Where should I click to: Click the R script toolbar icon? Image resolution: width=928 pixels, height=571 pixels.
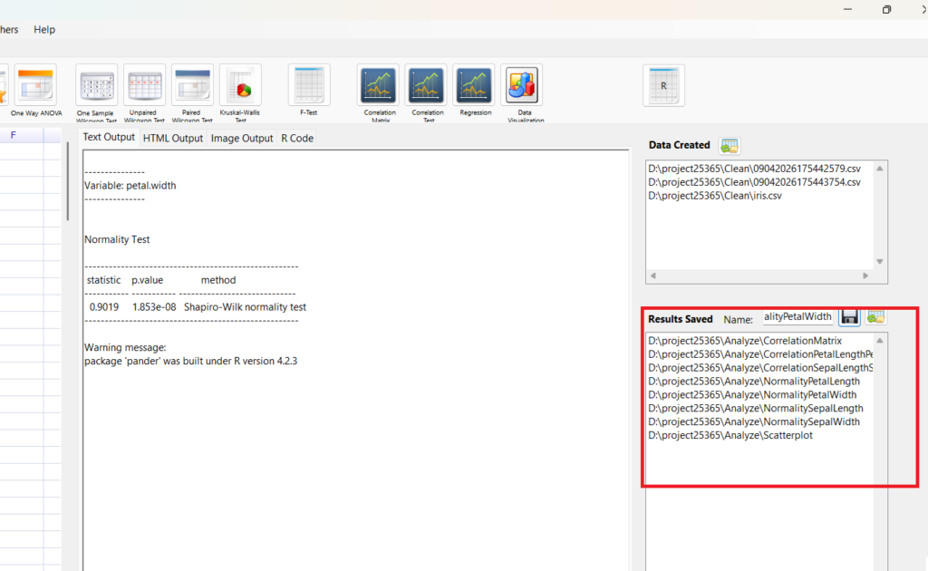[x=663, y=86]
